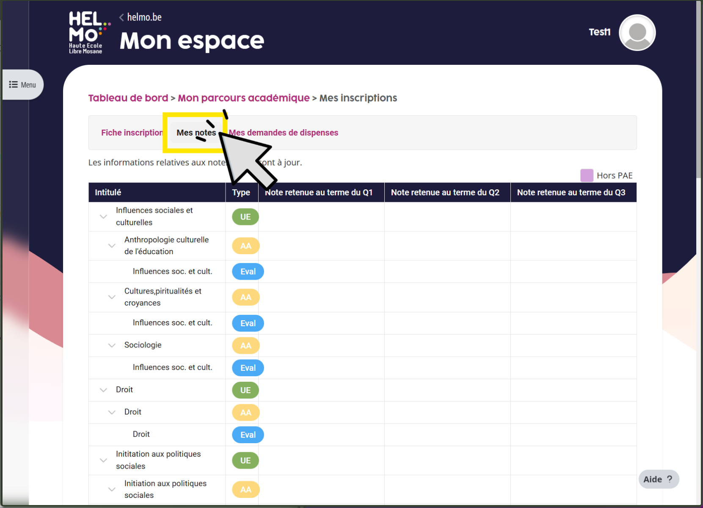Collapse Cultures, spiritualités et croyances row
The height and width of the screenshot is (508, 703).
click(x=112, y=297)
